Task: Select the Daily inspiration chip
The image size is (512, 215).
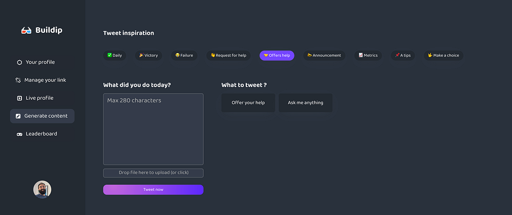Action: tap(115, 55)
